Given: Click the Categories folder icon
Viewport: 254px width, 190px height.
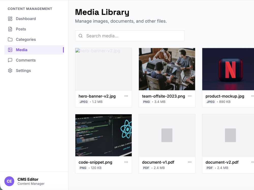Looking at the screenshot, I should pyautogui.click(x=10, y=40).
